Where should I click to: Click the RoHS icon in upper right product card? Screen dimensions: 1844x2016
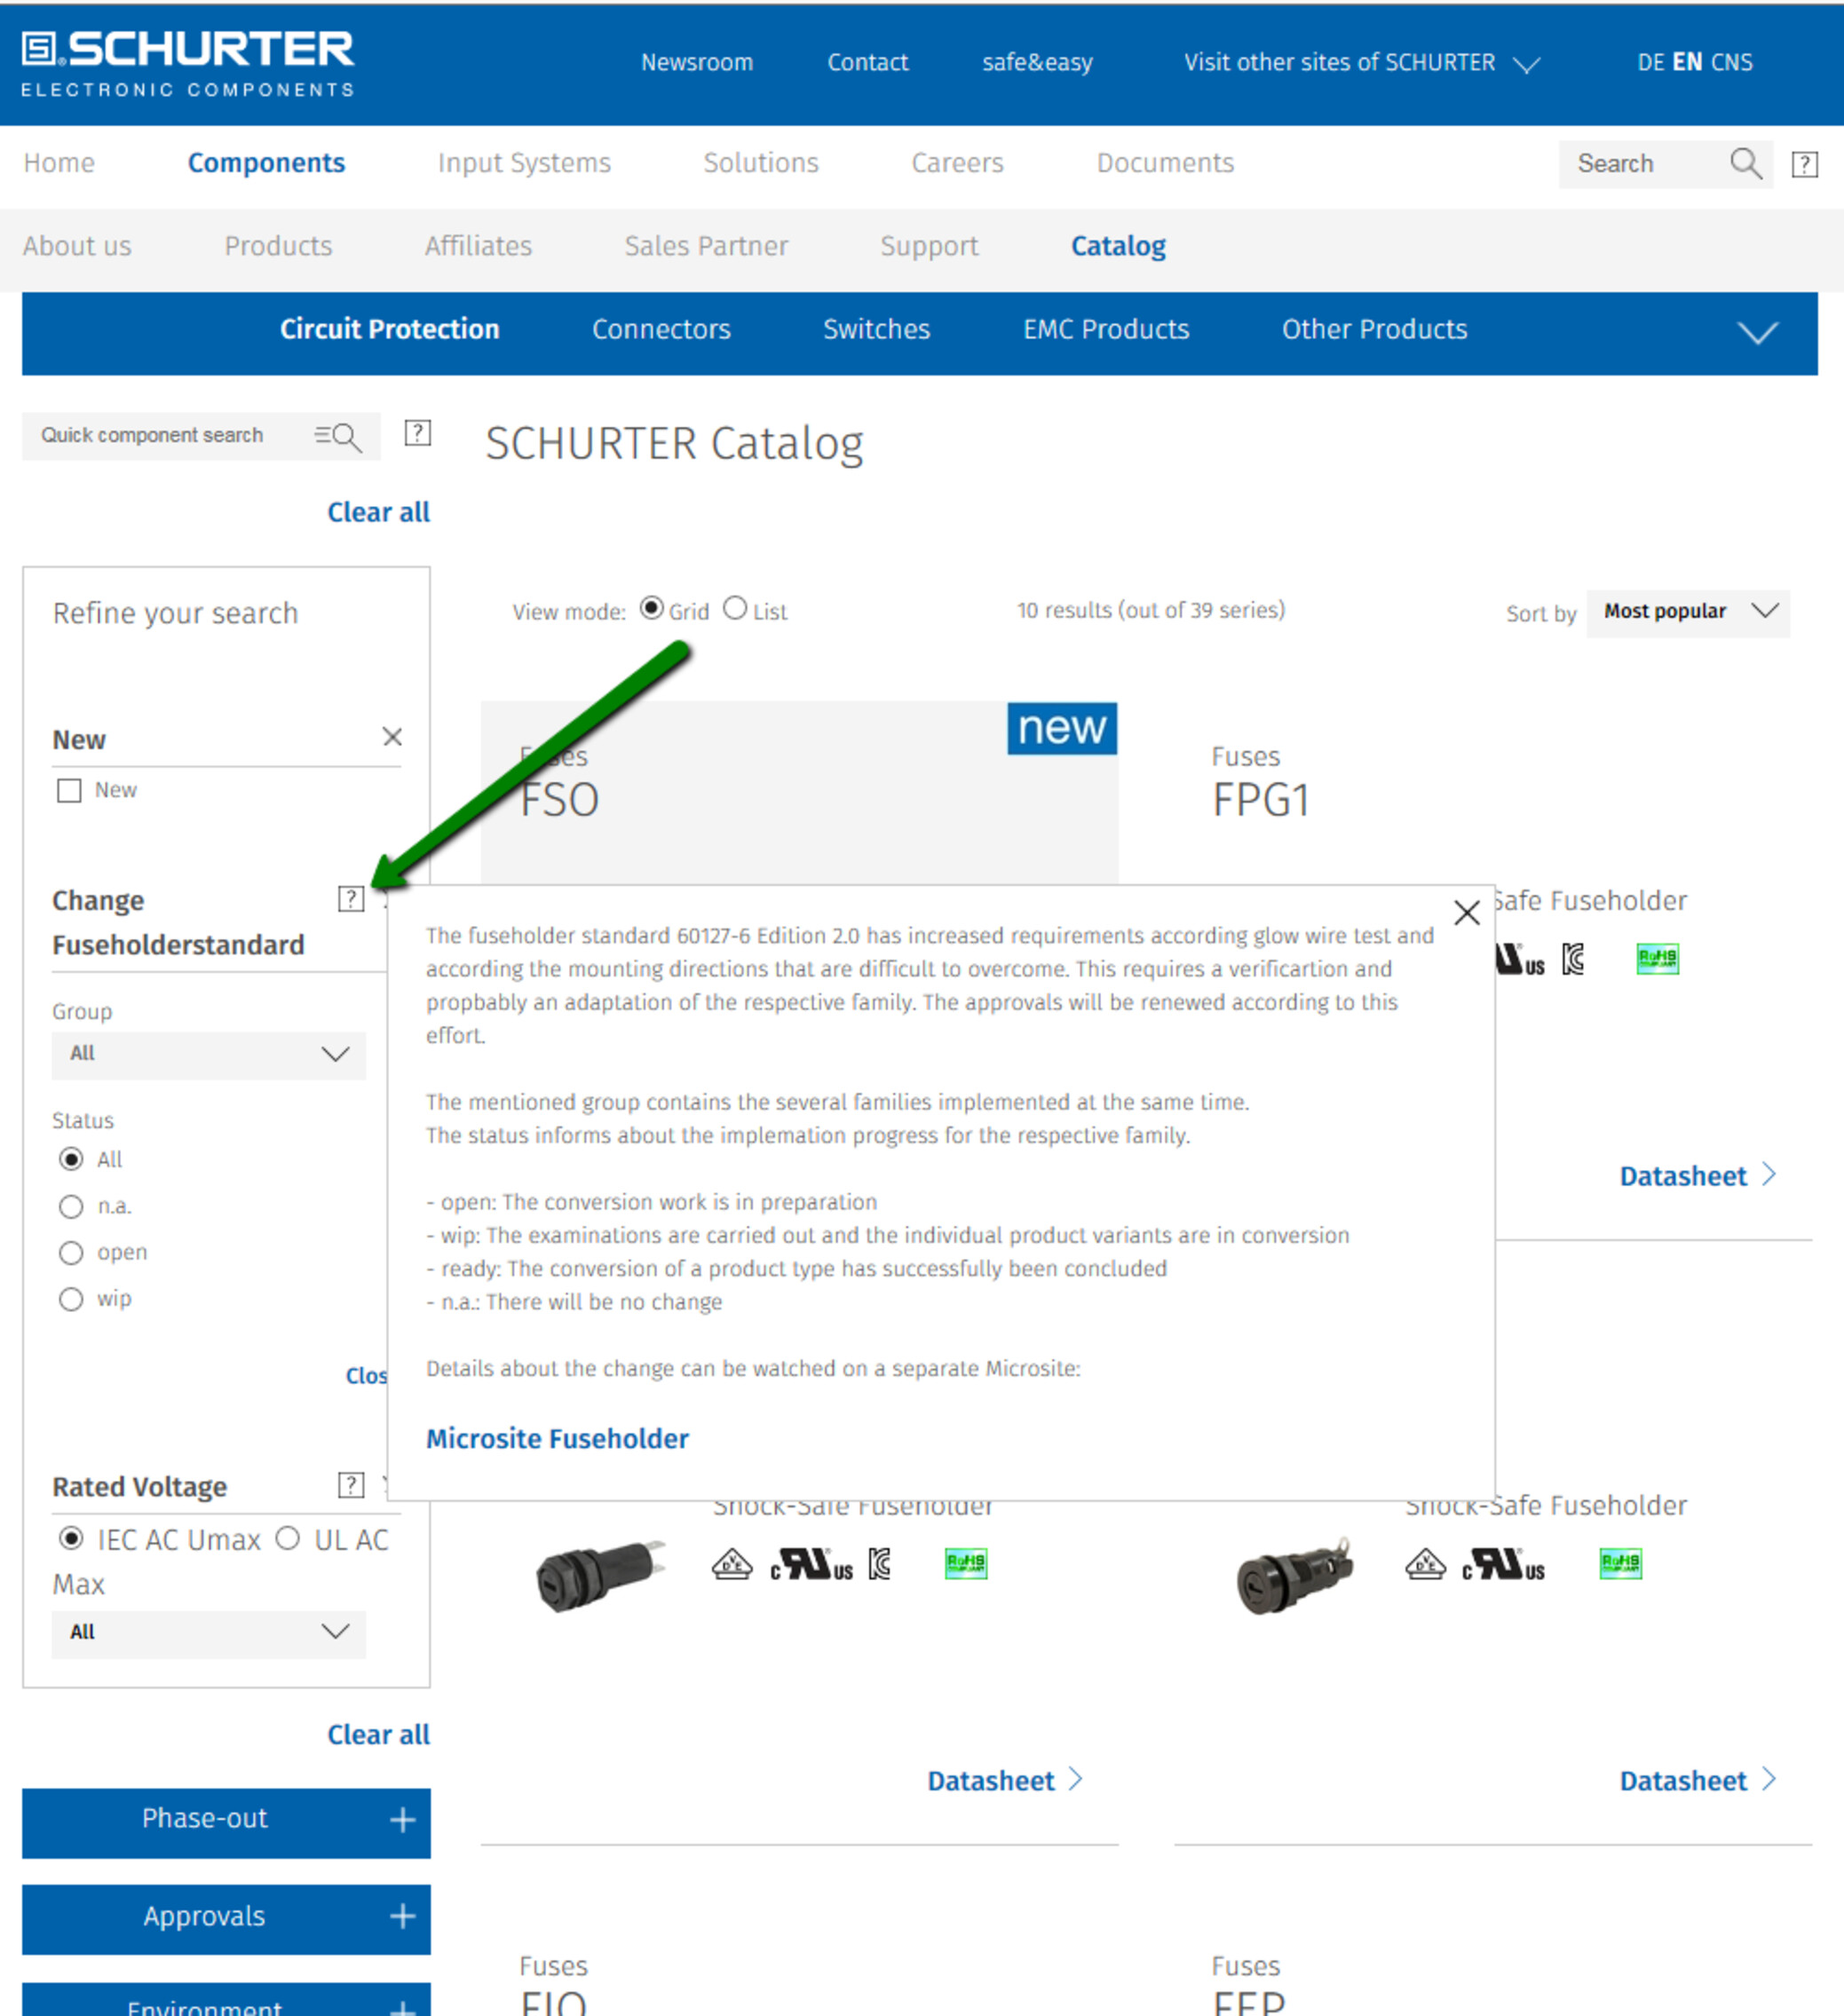1657,959
